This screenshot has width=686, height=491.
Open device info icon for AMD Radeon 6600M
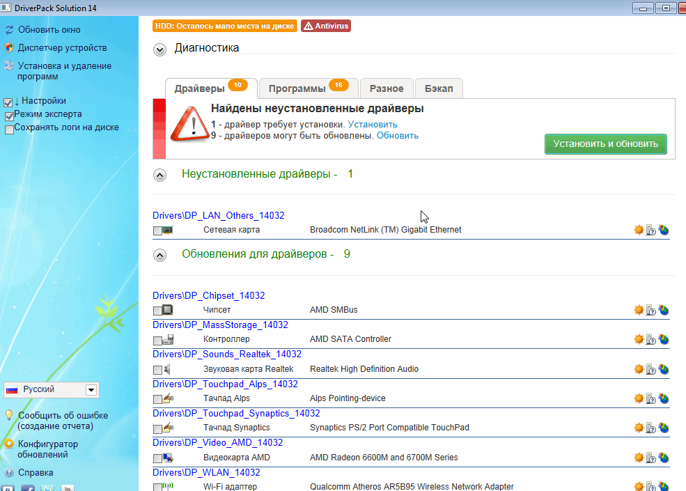point(651,458)
